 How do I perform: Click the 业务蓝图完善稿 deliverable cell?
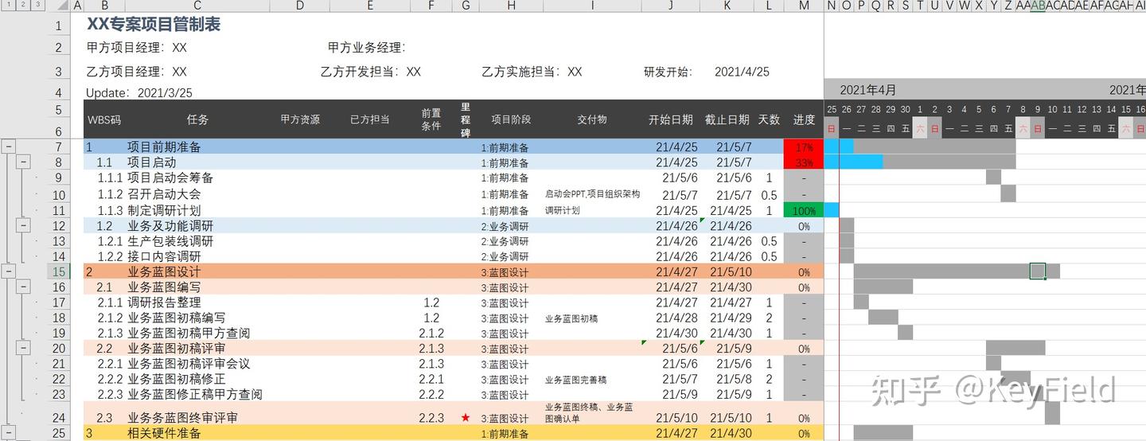click(591, 380)
